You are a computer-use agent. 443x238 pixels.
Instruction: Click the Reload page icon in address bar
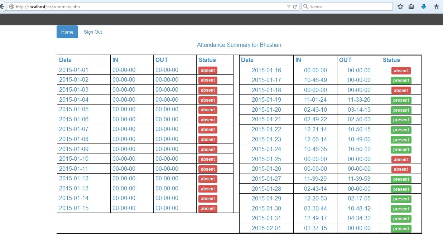click(x=295, y=6)
